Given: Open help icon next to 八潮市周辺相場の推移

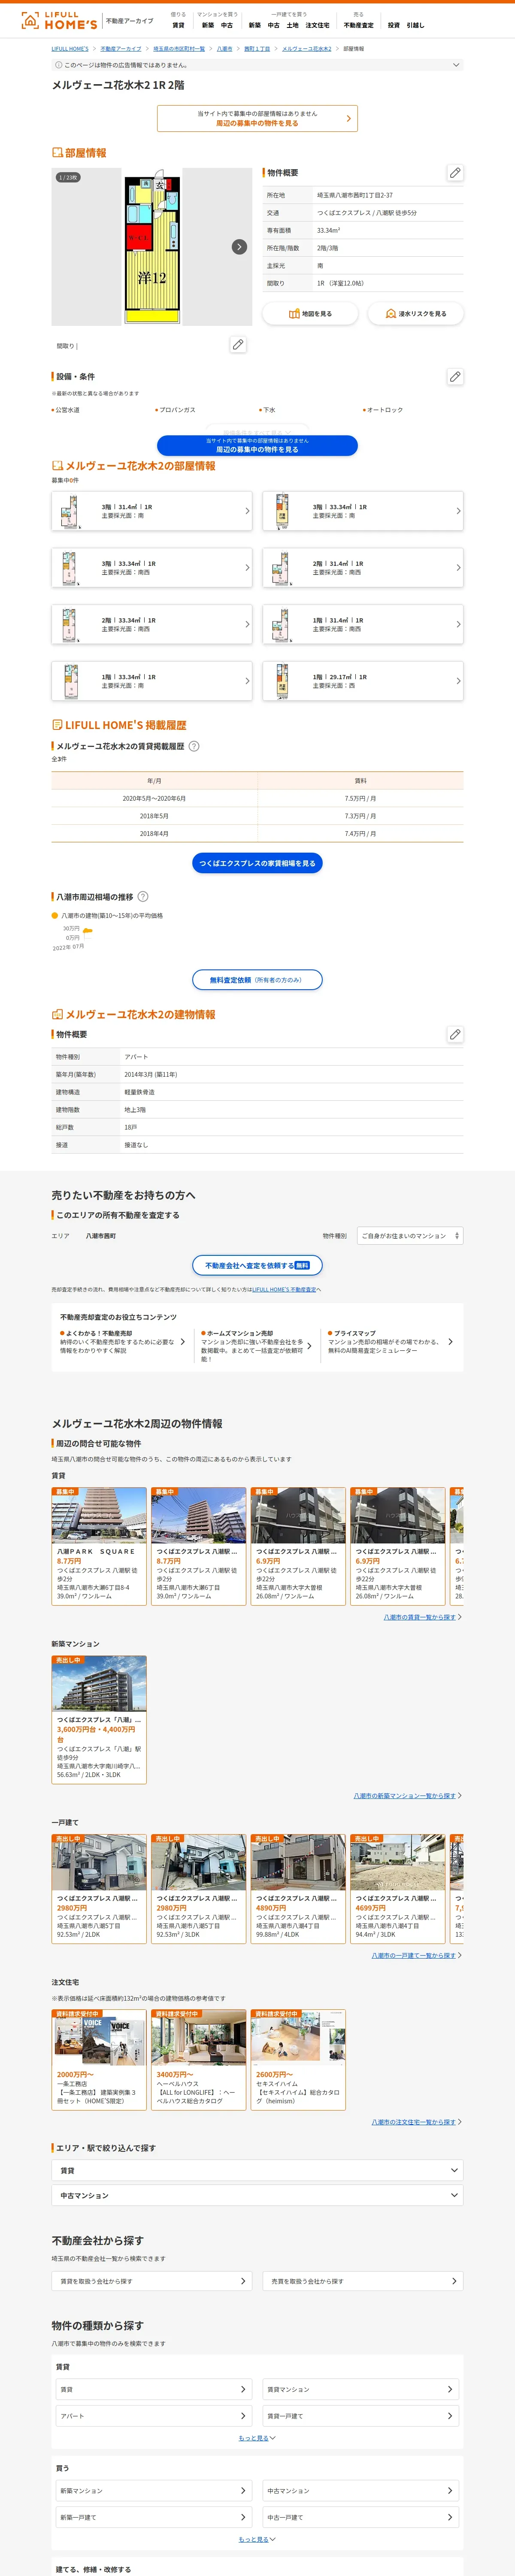Looking at the screenshot, I should point(143,897).
